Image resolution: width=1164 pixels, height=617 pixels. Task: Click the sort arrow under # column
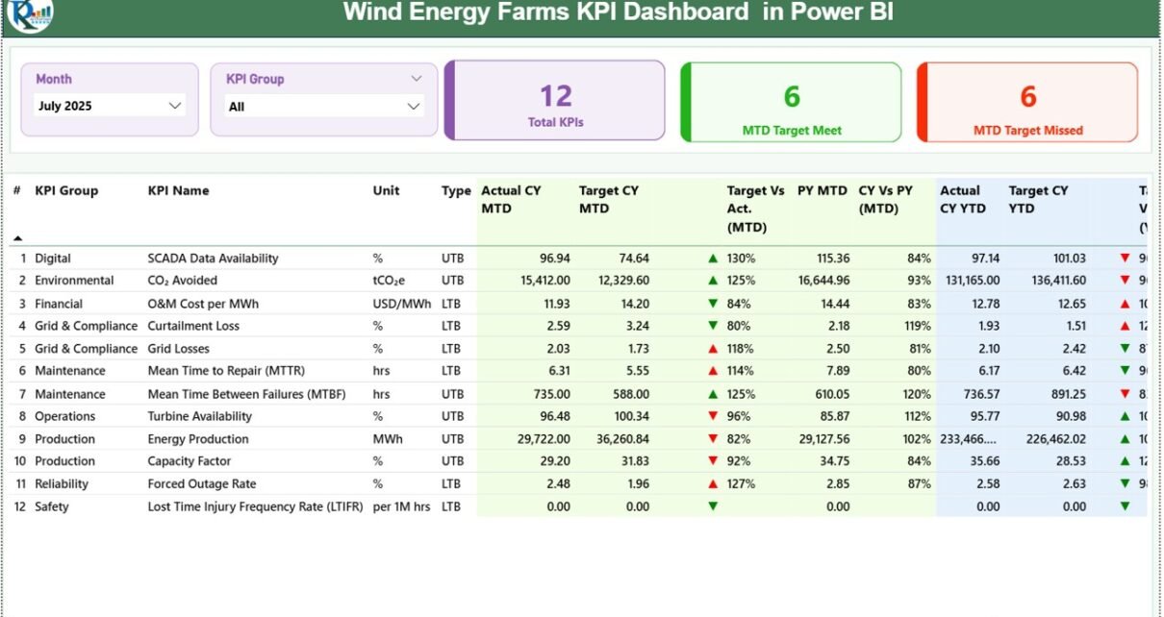[17, 237]
